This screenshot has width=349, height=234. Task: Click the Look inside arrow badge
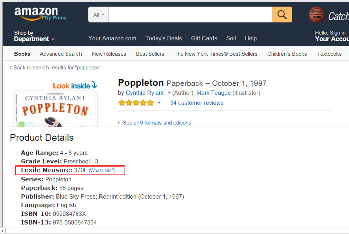[75, 86]
